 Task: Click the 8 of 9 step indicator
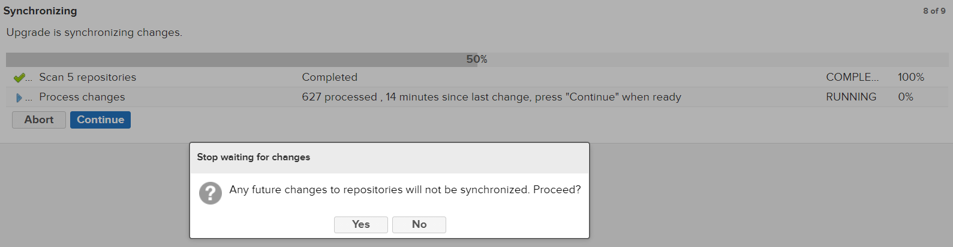point(934,11)
